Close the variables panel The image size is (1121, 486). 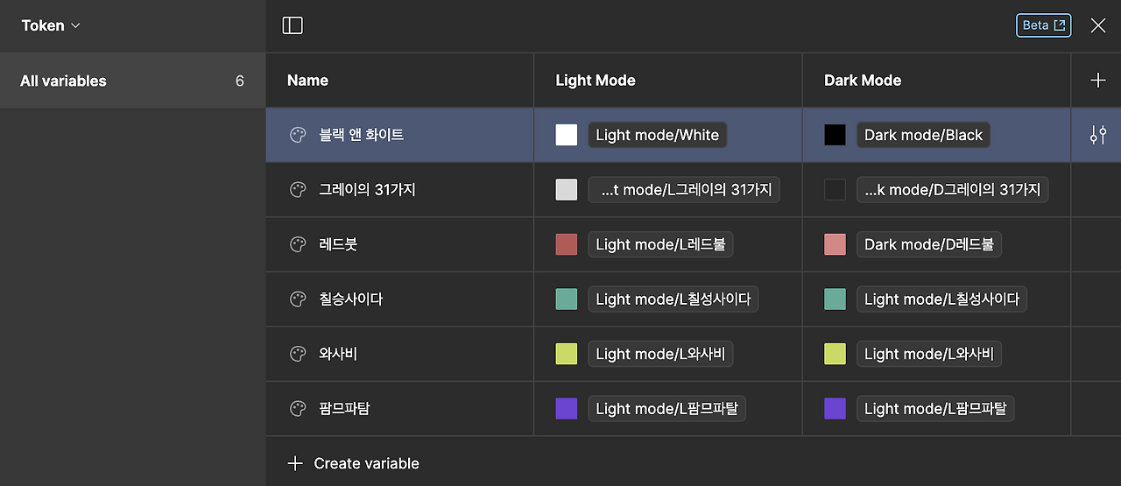(x=1097, y=25)
